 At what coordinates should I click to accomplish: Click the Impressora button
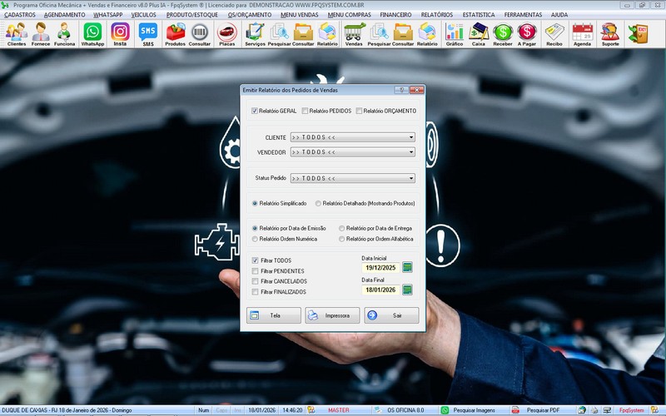point(332,315)
